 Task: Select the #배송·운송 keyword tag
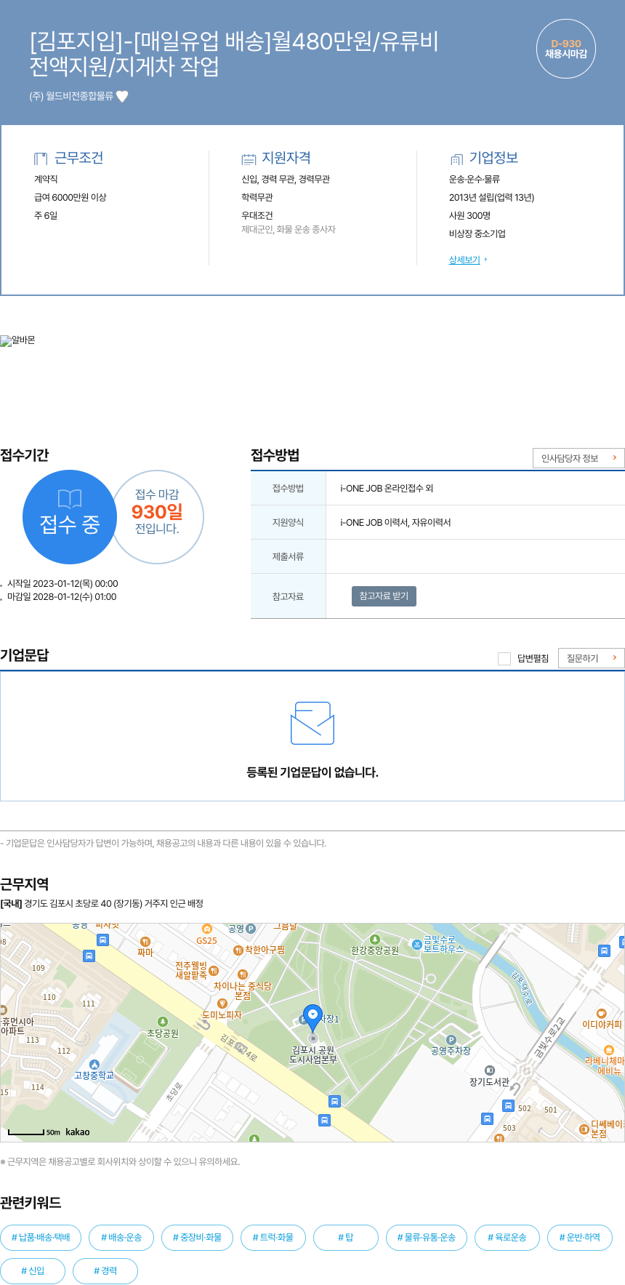point(121,1237)
